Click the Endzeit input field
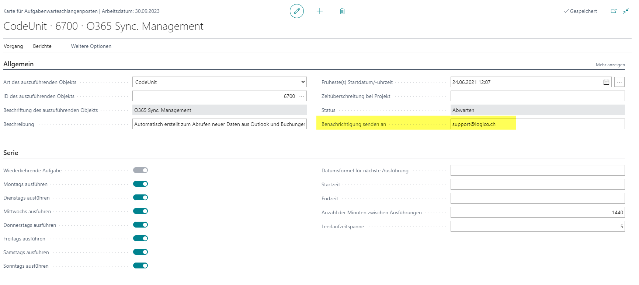 coord(538,198)
